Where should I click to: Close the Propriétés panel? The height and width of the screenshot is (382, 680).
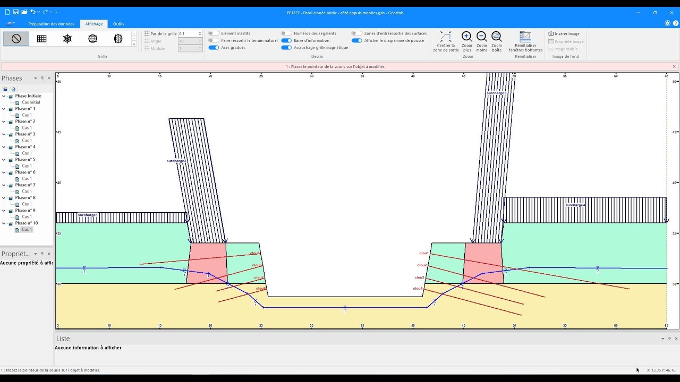point(49,254)
